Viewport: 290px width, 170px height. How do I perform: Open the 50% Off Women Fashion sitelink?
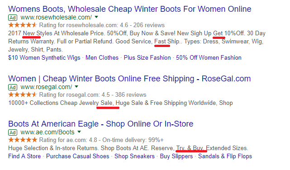coord(209,58)
